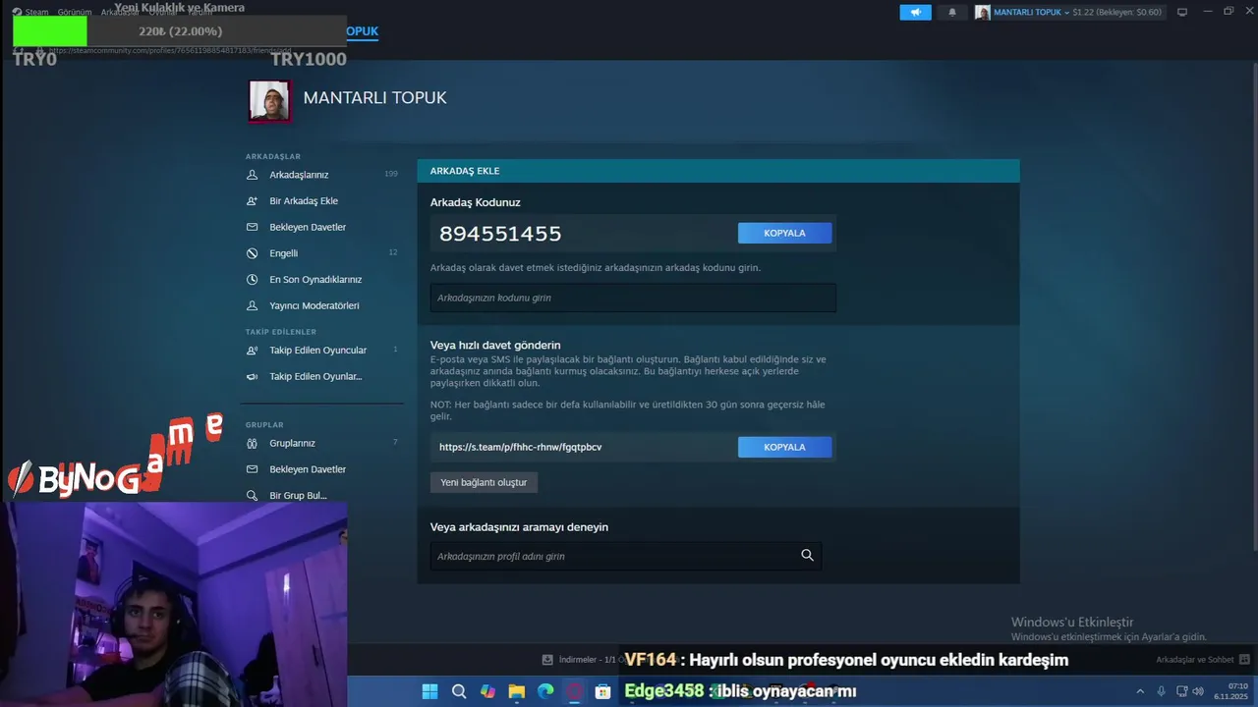1258x707 pixels.
Task: Click the moderator icon beside Yayıncı Moderatörleri
Action: point(252,305)
